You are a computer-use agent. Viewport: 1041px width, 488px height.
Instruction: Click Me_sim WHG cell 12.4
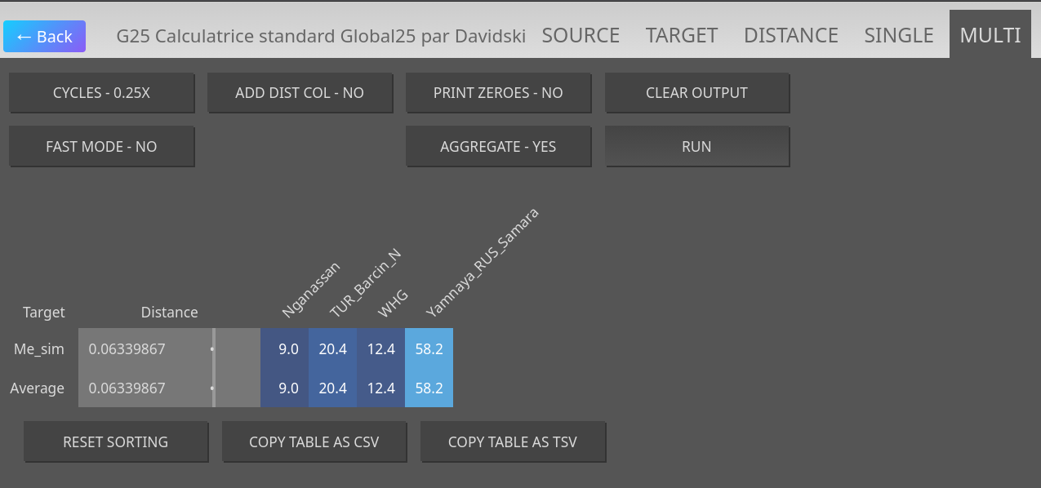[x=380, y=349]
